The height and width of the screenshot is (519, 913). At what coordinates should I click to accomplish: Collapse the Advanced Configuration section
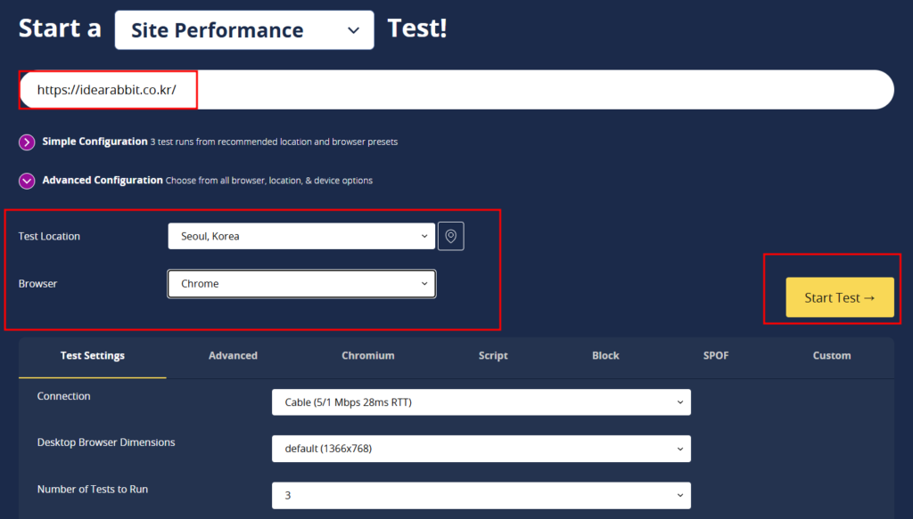pos(27,181)
